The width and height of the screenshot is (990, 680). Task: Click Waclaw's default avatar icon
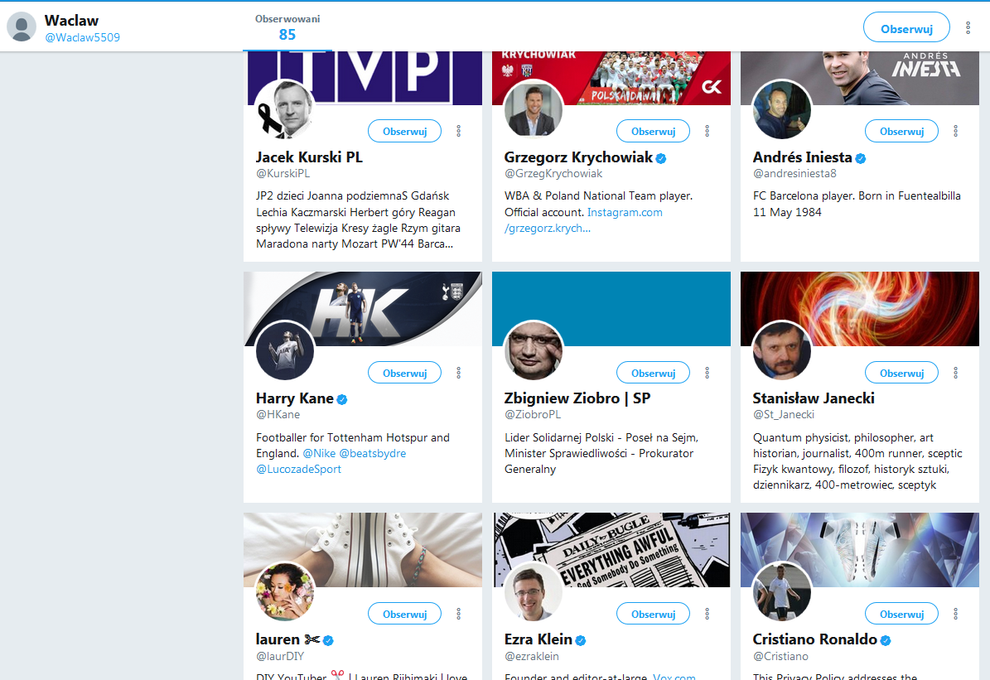pos(22,27)
